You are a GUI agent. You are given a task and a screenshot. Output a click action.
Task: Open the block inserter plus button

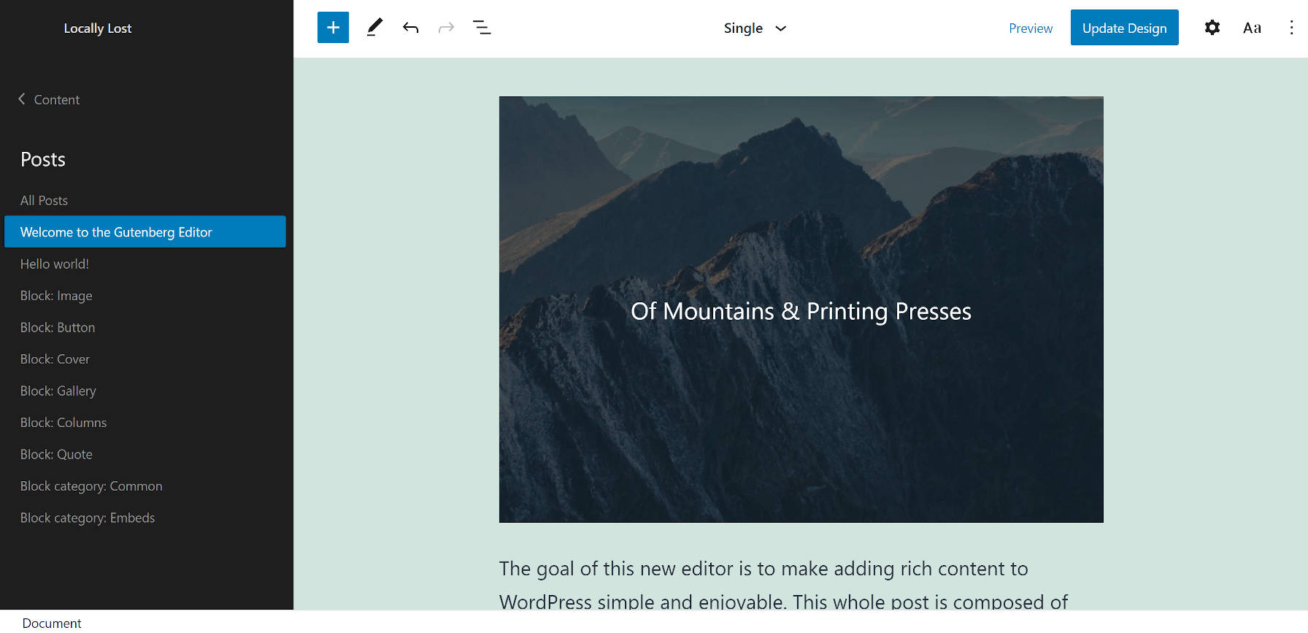pos(333,28)
